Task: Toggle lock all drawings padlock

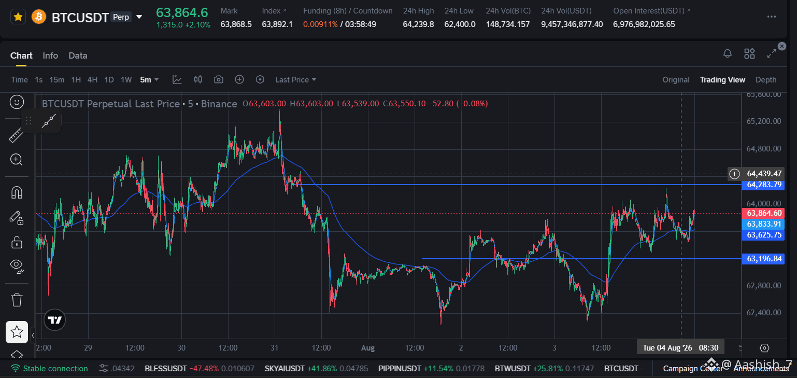Action: (x=17, y=242)
